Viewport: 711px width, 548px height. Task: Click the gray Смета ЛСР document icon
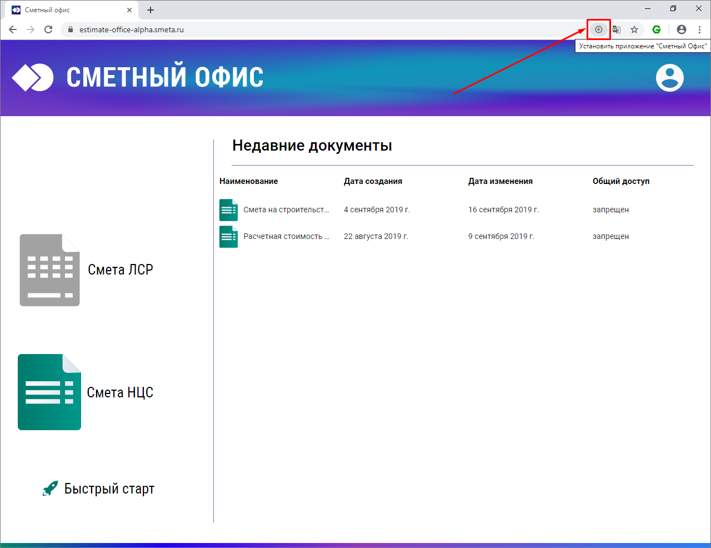point(50,270)
